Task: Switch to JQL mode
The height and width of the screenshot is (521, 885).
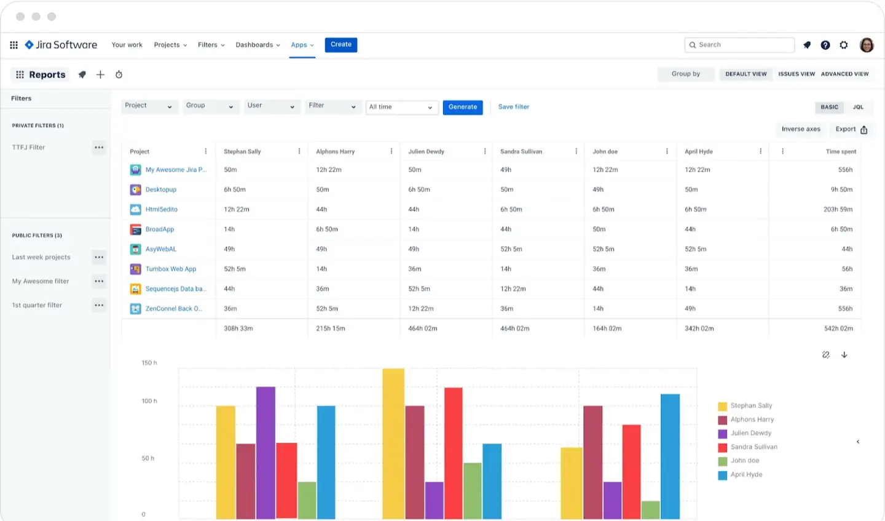Action: 859,107
